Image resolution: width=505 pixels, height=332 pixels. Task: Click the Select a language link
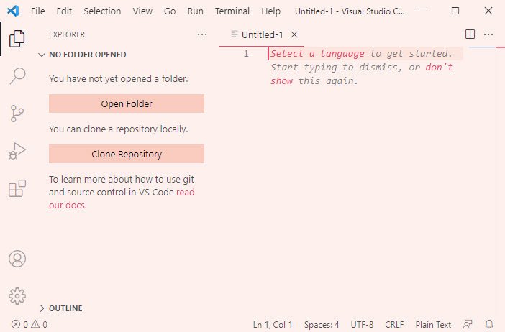[x=317, y=53]
